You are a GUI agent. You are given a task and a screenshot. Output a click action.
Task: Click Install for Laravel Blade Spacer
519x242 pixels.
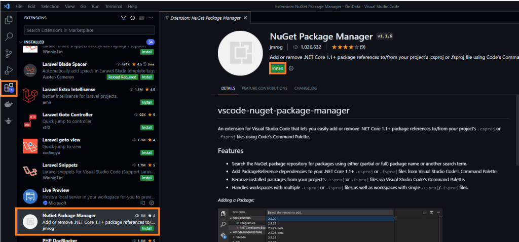146,77
